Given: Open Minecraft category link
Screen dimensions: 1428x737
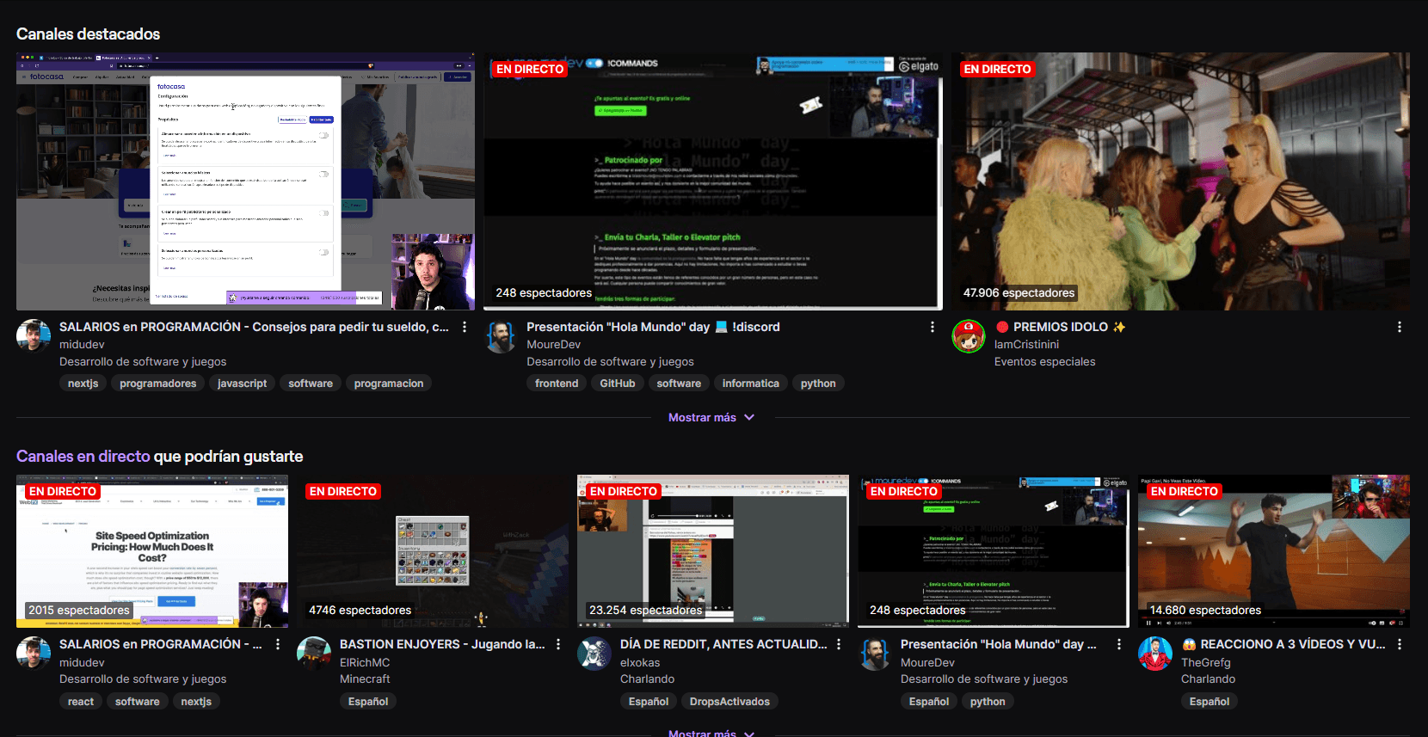Looking at the screenshot, I should coord(365,679).
